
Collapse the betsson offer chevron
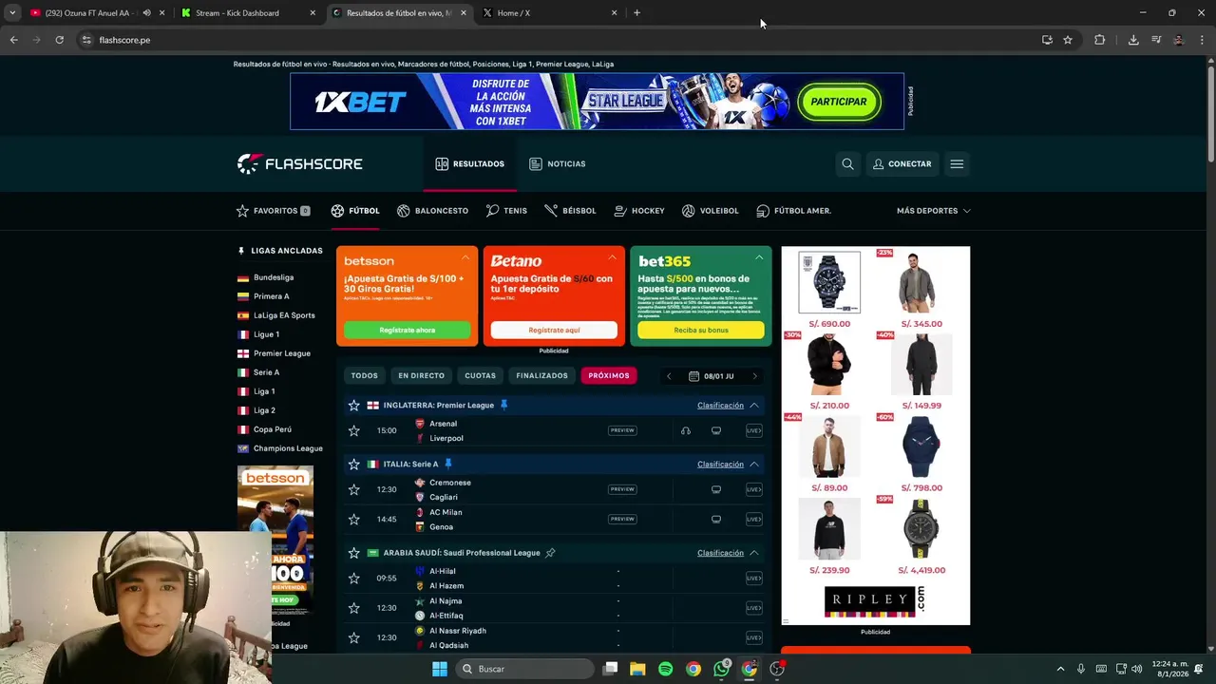[465, 257]
